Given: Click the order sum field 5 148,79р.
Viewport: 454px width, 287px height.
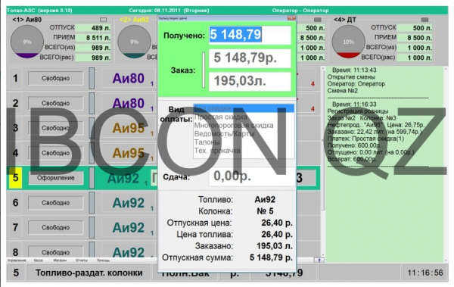Looking at the screenshot, I should click(250, 58).
